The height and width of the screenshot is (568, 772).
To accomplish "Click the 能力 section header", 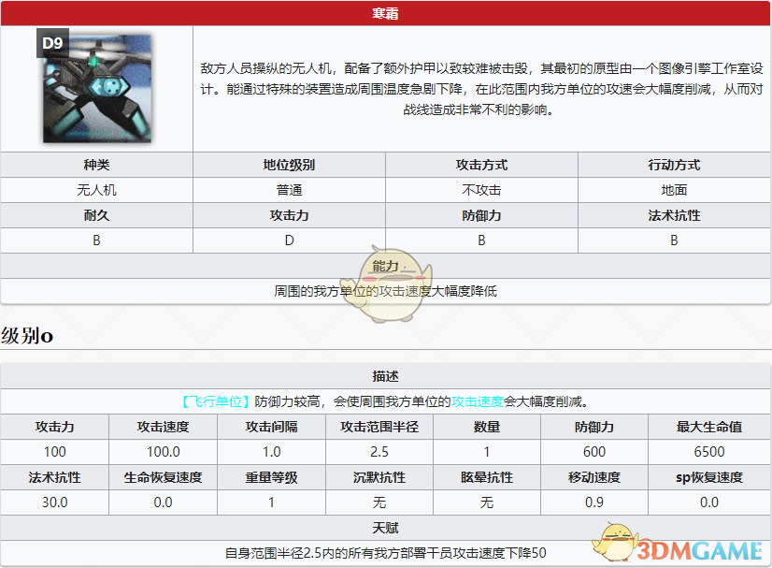I will (x=385, y=266).
